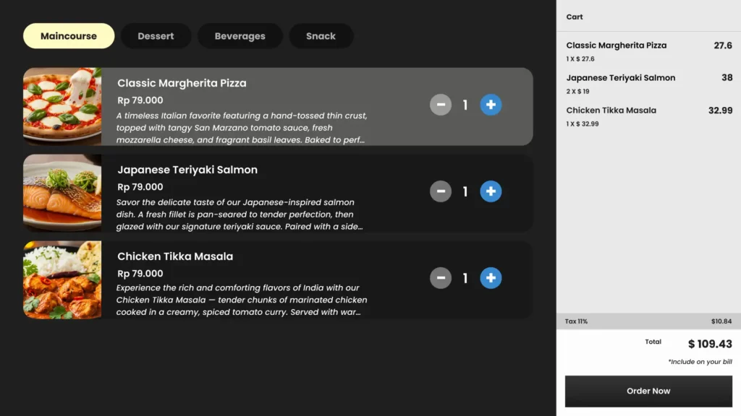Click the Chicken Tikka Masala photo
This screenshot has height=416, width=741.
click(62, 279)
